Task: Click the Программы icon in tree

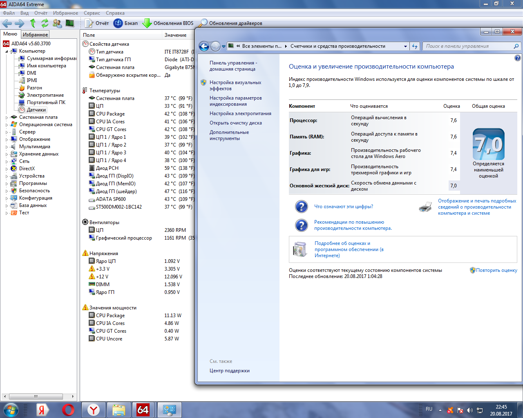Action: click(x=14, y=183)
